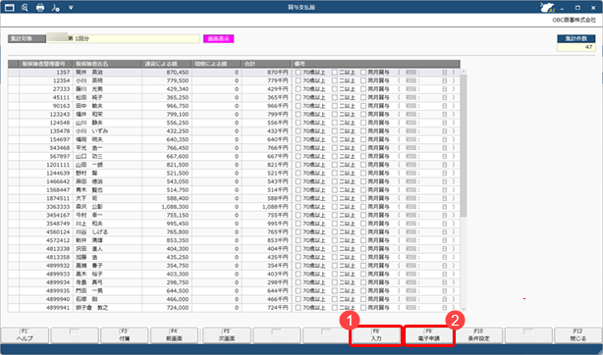This screenshot has width=603, height=355.
Task: Open print preview with the magnifier icon
Action: click(x=25, y=7)
